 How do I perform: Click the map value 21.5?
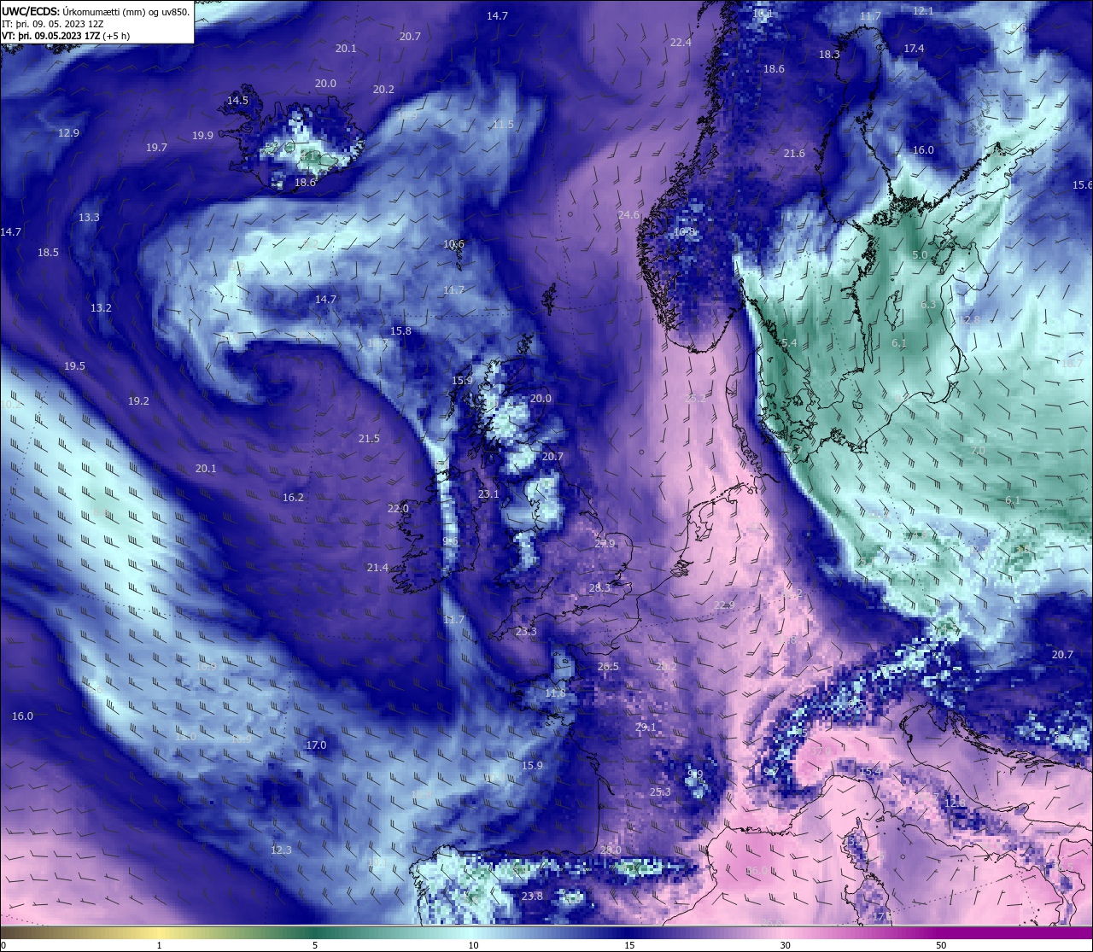369,439
